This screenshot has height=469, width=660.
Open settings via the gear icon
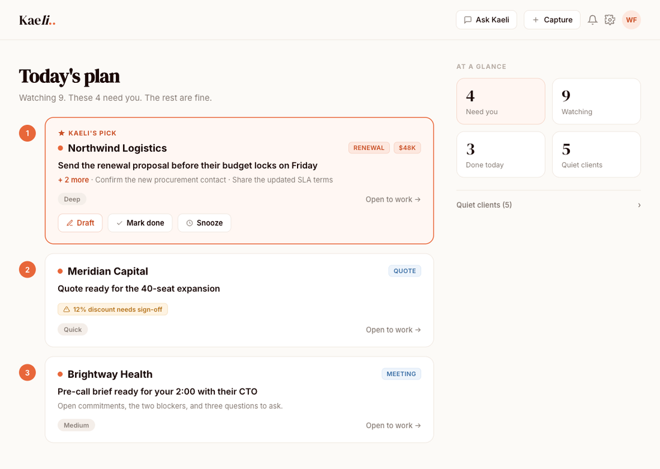tap(610, 20)
